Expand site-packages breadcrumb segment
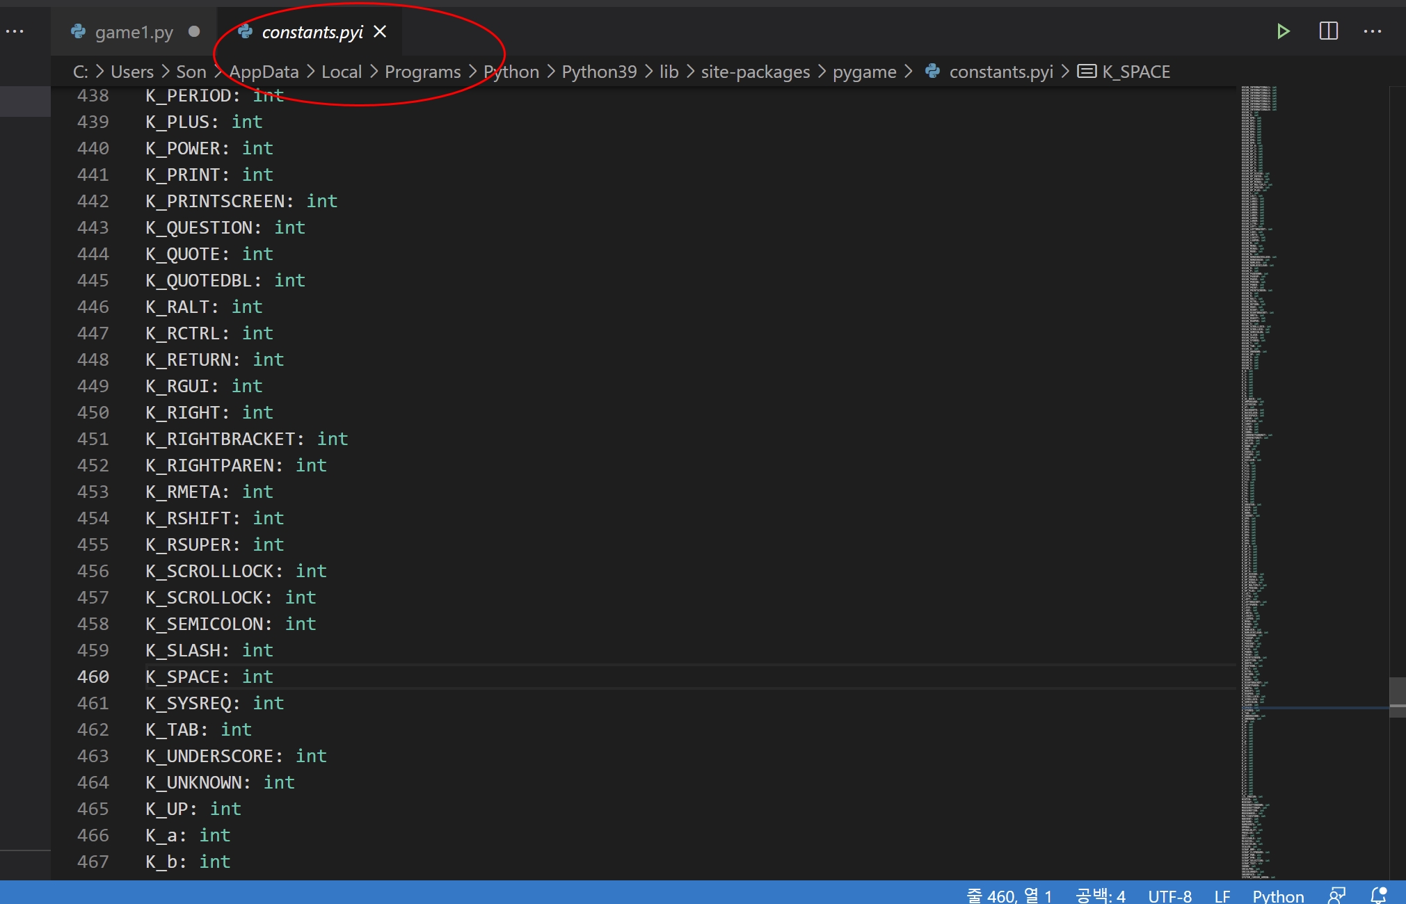The height and width of the screenshot is (904, 1406). click(755, 72)
